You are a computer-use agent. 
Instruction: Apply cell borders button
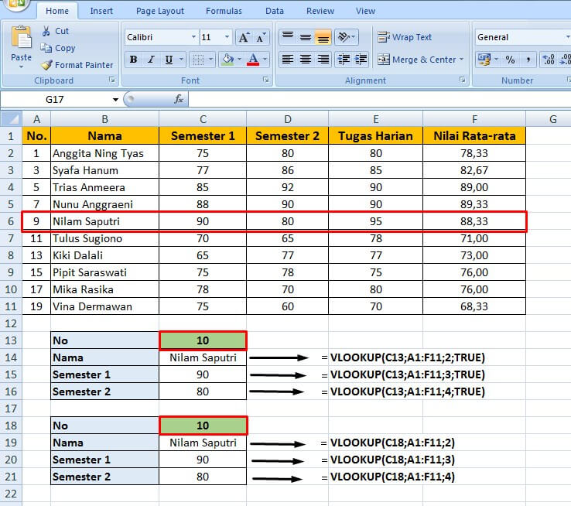198,60
